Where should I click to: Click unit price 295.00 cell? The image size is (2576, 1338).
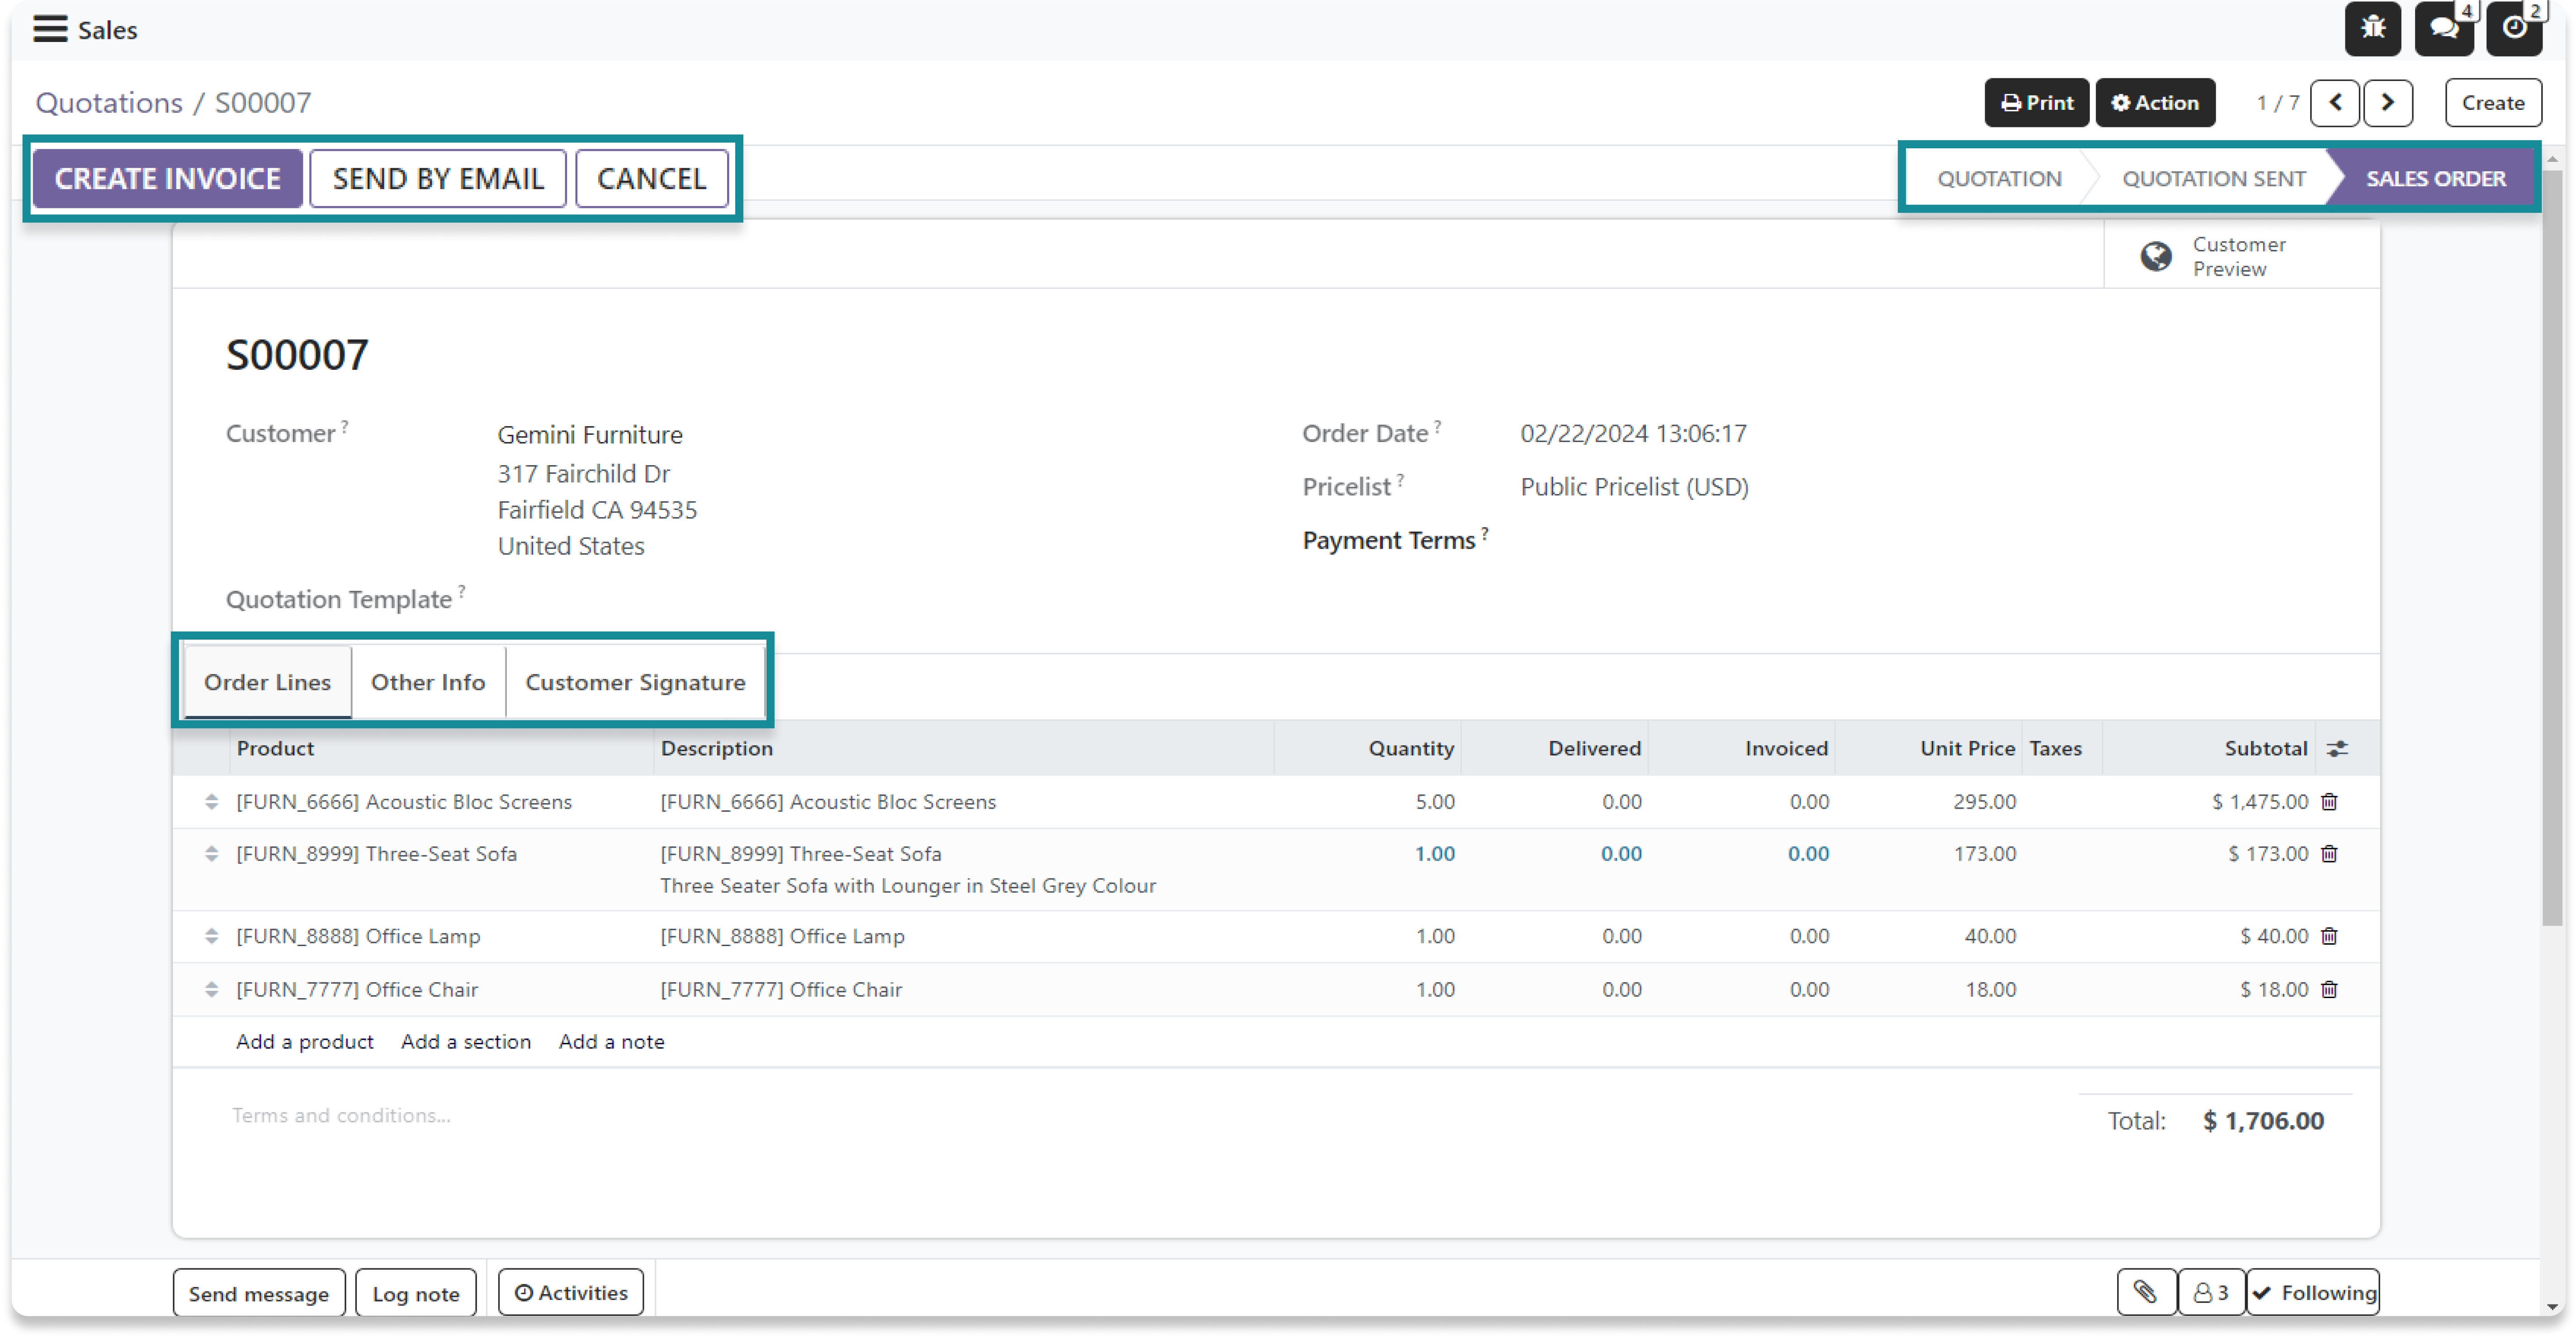coord(1984,802)
